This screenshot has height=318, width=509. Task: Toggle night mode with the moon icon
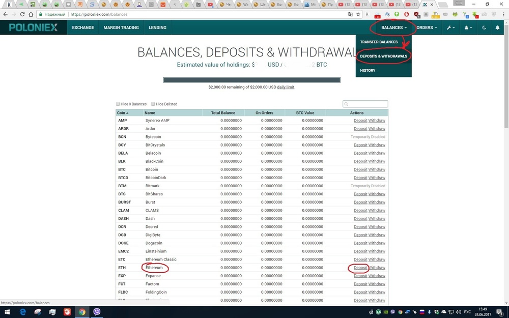coord(484,27)
